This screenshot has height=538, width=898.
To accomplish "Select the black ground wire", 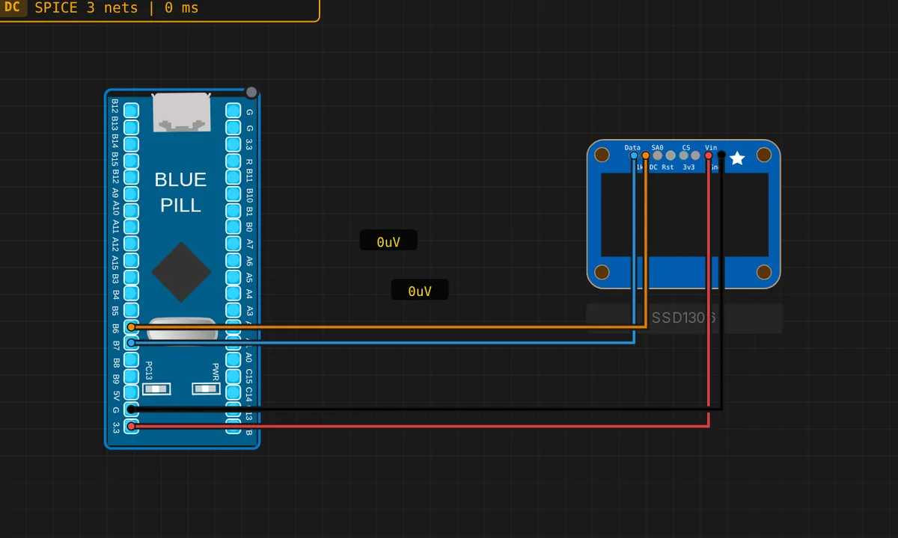I will tap(427, 409).
